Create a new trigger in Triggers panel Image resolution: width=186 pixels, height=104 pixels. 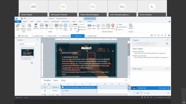pos(134,44)
